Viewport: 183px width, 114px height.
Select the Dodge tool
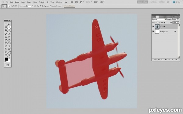pos(9,43)
